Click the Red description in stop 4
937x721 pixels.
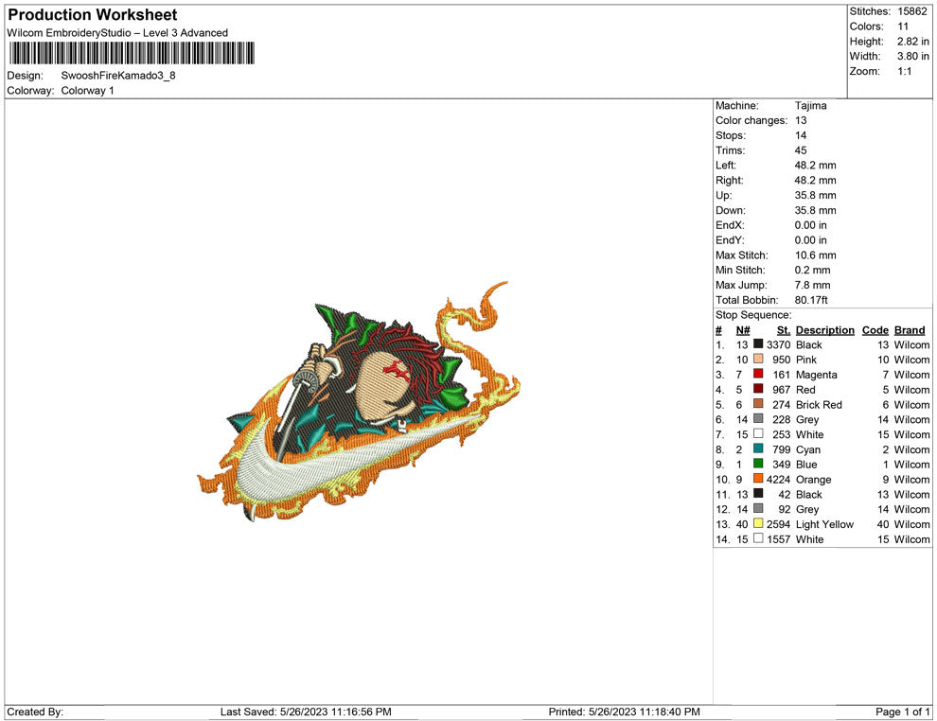click(805, 390)
